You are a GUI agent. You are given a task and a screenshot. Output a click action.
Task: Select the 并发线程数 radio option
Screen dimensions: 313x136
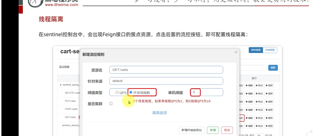click(x=131, y=92)
